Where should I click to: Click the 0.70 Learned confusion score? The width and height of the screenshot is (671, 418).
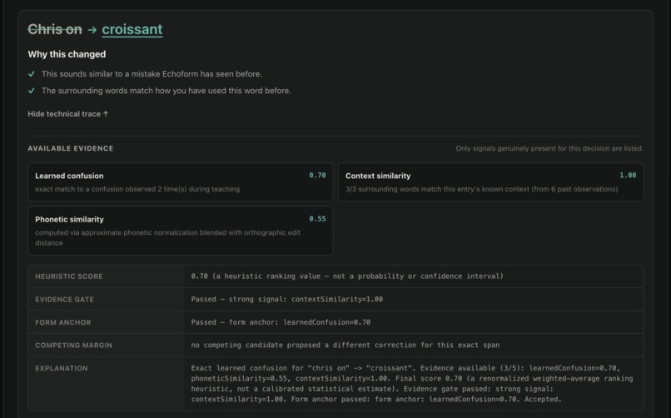[317, 176]
